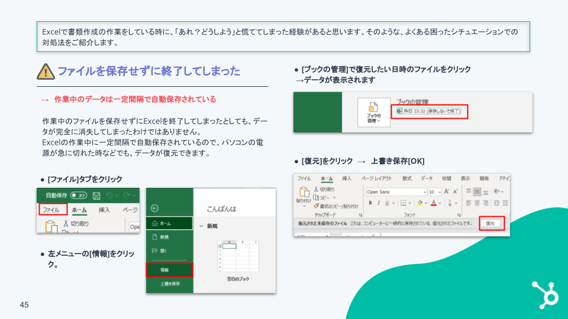Click the align left icon
The image size is (568, 319).
(469, 203)
